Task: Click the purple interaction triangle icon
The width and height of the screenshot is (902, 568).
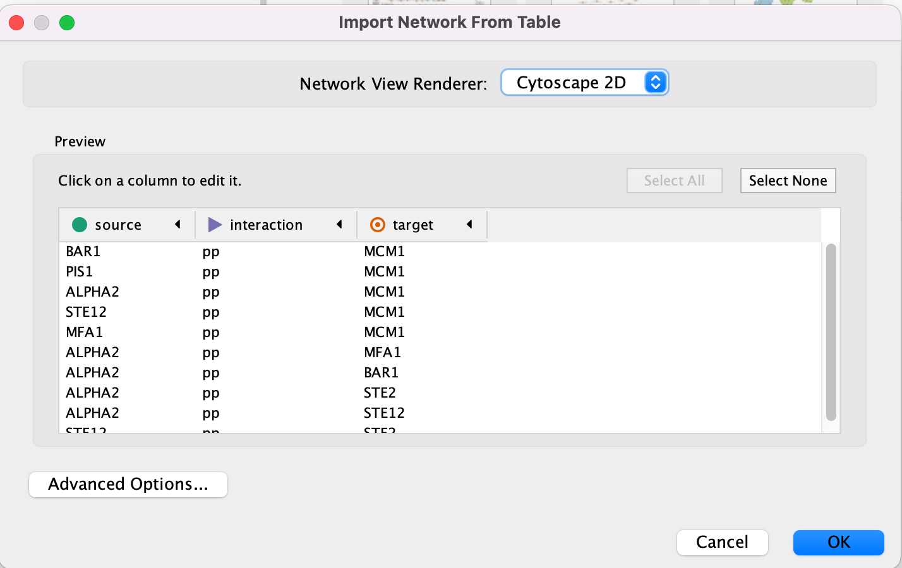Action: click(x=215, y=225)
